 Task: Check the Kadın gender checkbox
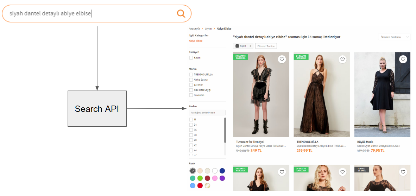(x=191, y=58)
